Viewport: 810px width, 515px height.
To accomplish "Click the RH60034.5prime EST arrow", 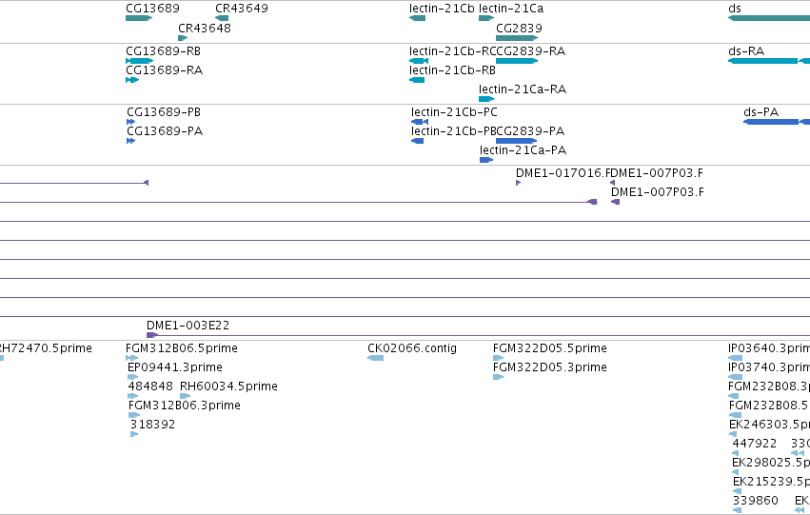I will 185,396.
